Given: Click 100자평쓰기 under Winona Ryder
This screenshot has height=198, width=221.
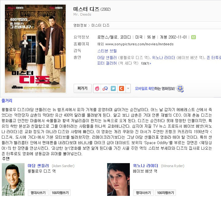Looking at the screenshot, I should pos(165,193).
